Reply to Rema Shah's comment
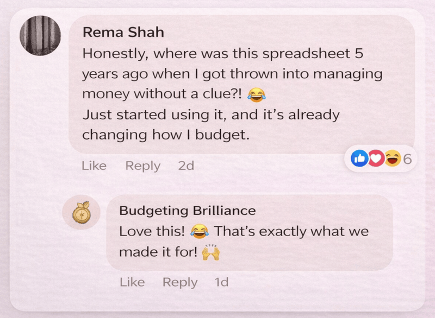Image resolution: width=435 pixels, height=318 pixels. (142, 166)
